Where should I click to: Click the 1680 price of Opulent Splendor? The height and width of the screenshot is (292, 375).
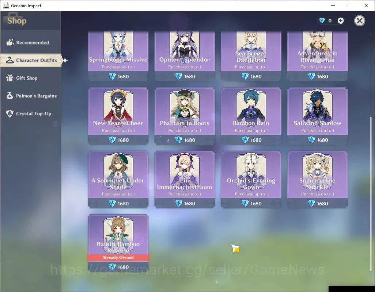click(x=190, y=77)
